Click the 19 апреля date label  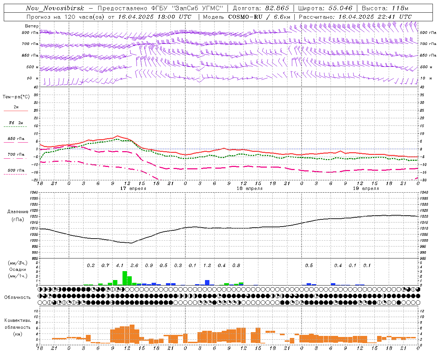pyautogui.click(x=366, y=189)
